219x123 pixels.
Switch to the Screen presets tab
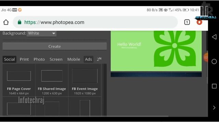tap(56, 59)
